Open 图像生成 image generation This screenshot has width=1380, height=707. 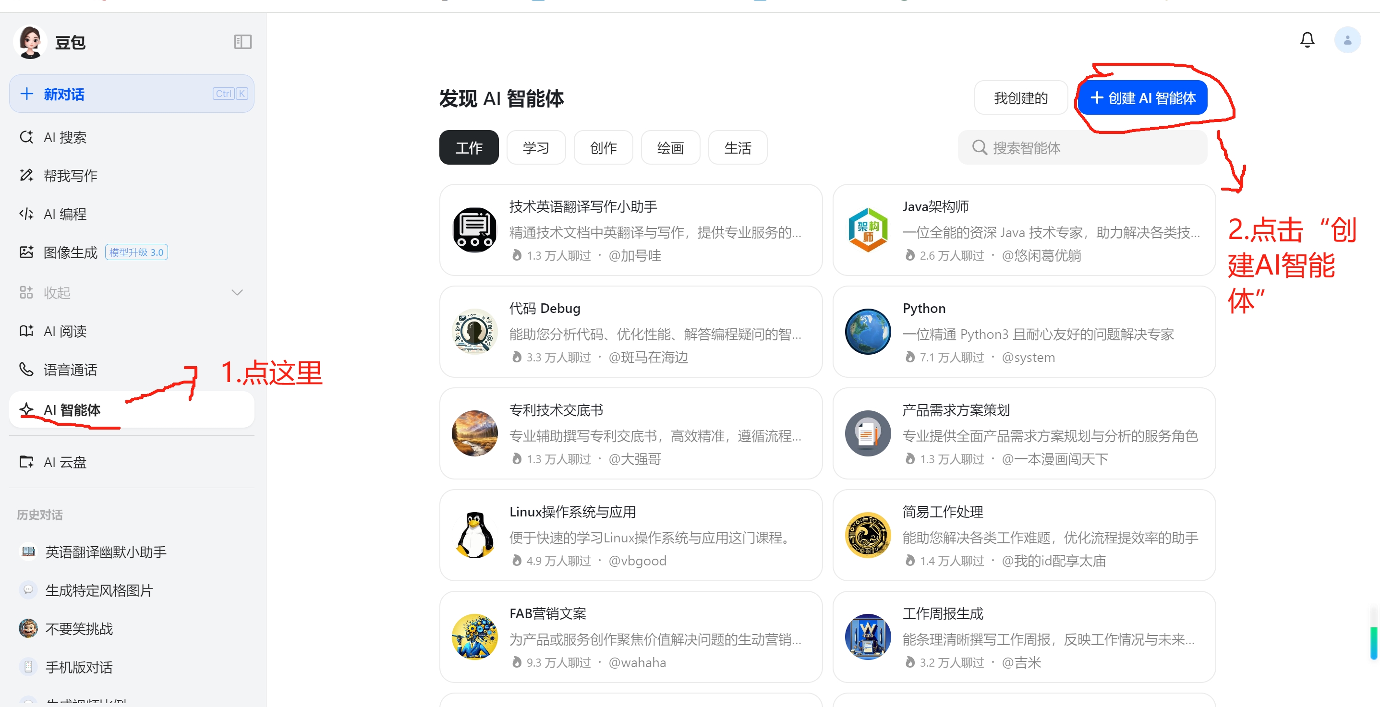point(70,252)
